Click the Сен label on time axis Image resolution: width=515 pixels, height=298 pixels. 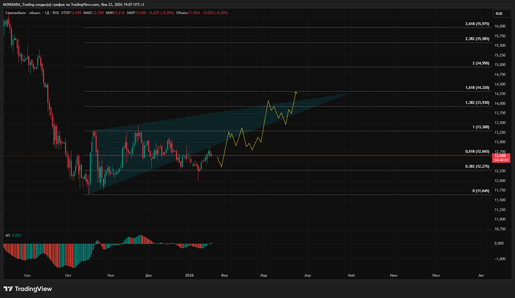tap(27, 275)
